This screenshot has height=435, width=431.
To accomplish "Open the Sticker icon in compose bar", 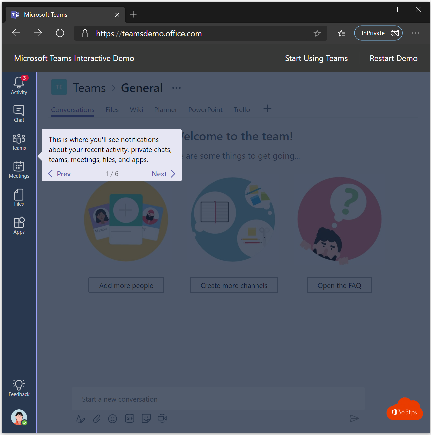I will click(x=146, y=418).
